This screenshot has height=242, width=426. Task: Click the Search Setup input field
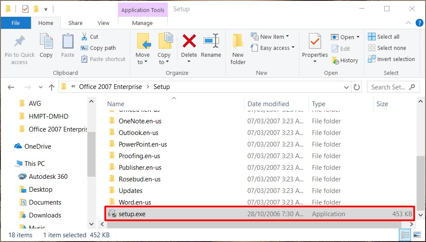[388, 87]
